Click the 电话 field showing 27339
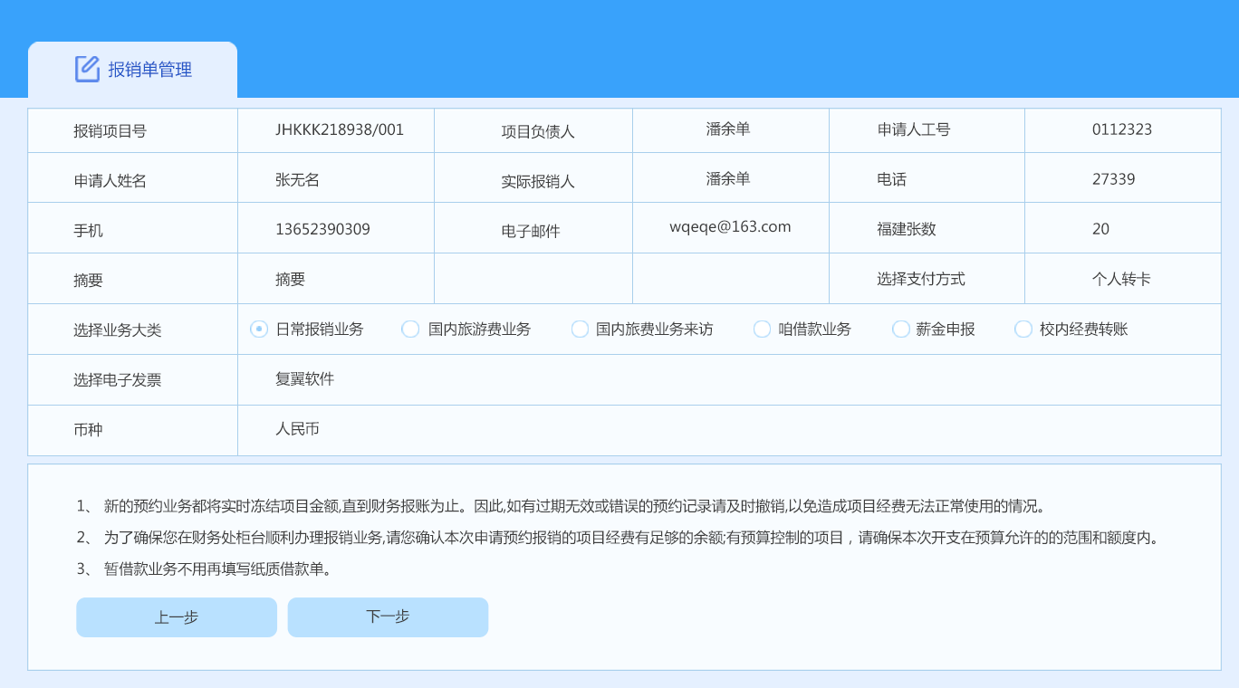Screen dimensions: 1239x688 pyautogui.click(x=1113, y=179)
